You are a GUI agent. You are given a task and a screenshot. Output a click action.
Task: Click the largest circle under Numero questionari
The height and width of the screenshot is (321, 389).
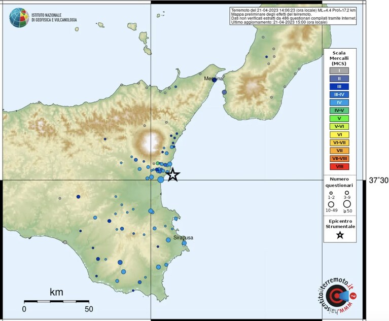tap(347, 204)
